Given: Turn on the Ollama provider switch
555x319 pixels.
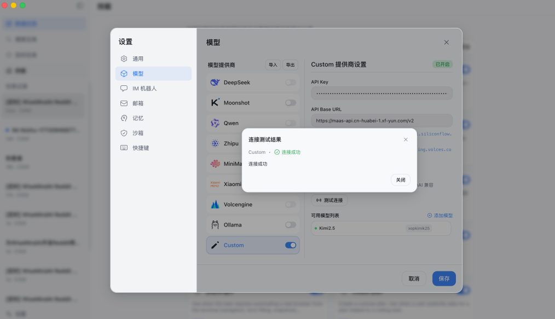Looking at the screenshot, I should click(x=291, y=225).
